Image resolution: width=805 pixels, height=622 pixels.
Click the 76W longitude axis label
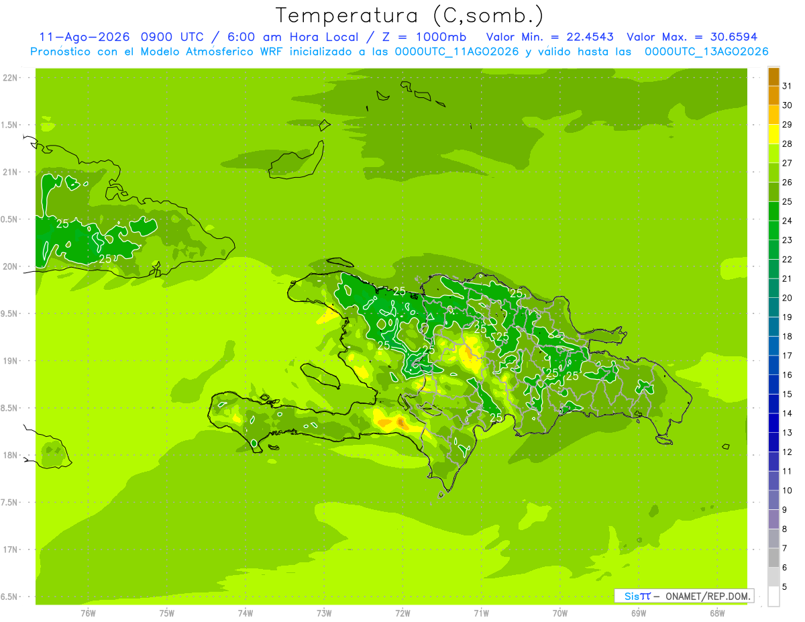[88, 613]
